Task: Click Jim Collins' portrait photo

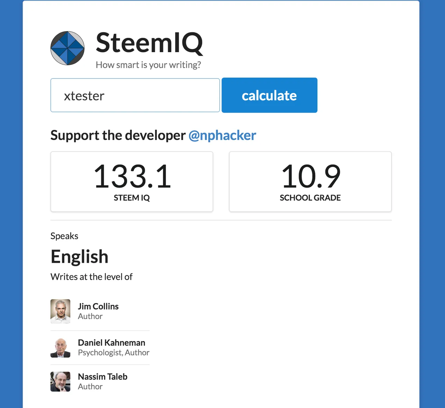Action: [60, 311]
